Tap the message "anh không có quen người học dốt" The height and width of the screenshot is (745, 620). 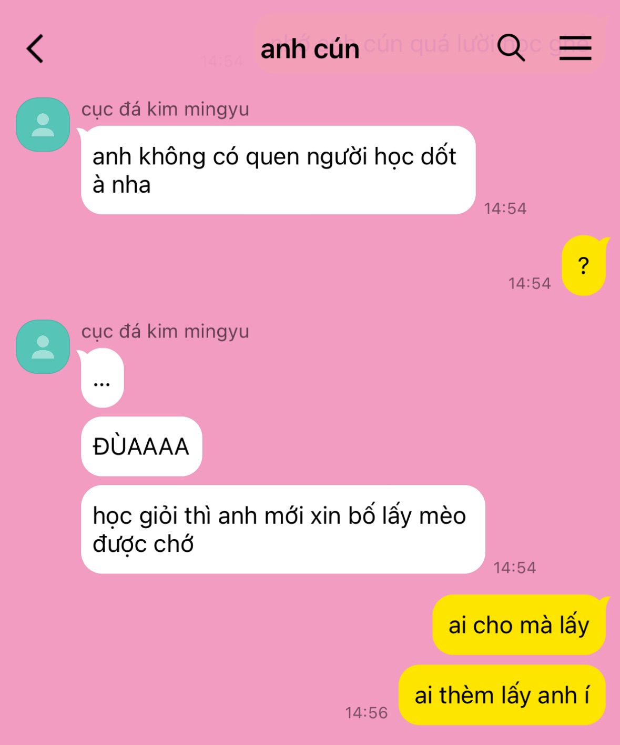(x=278, y=170)
